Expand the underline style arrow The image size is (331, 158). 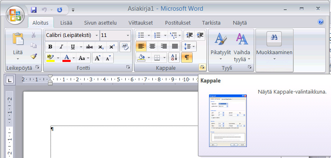(81, 47)
